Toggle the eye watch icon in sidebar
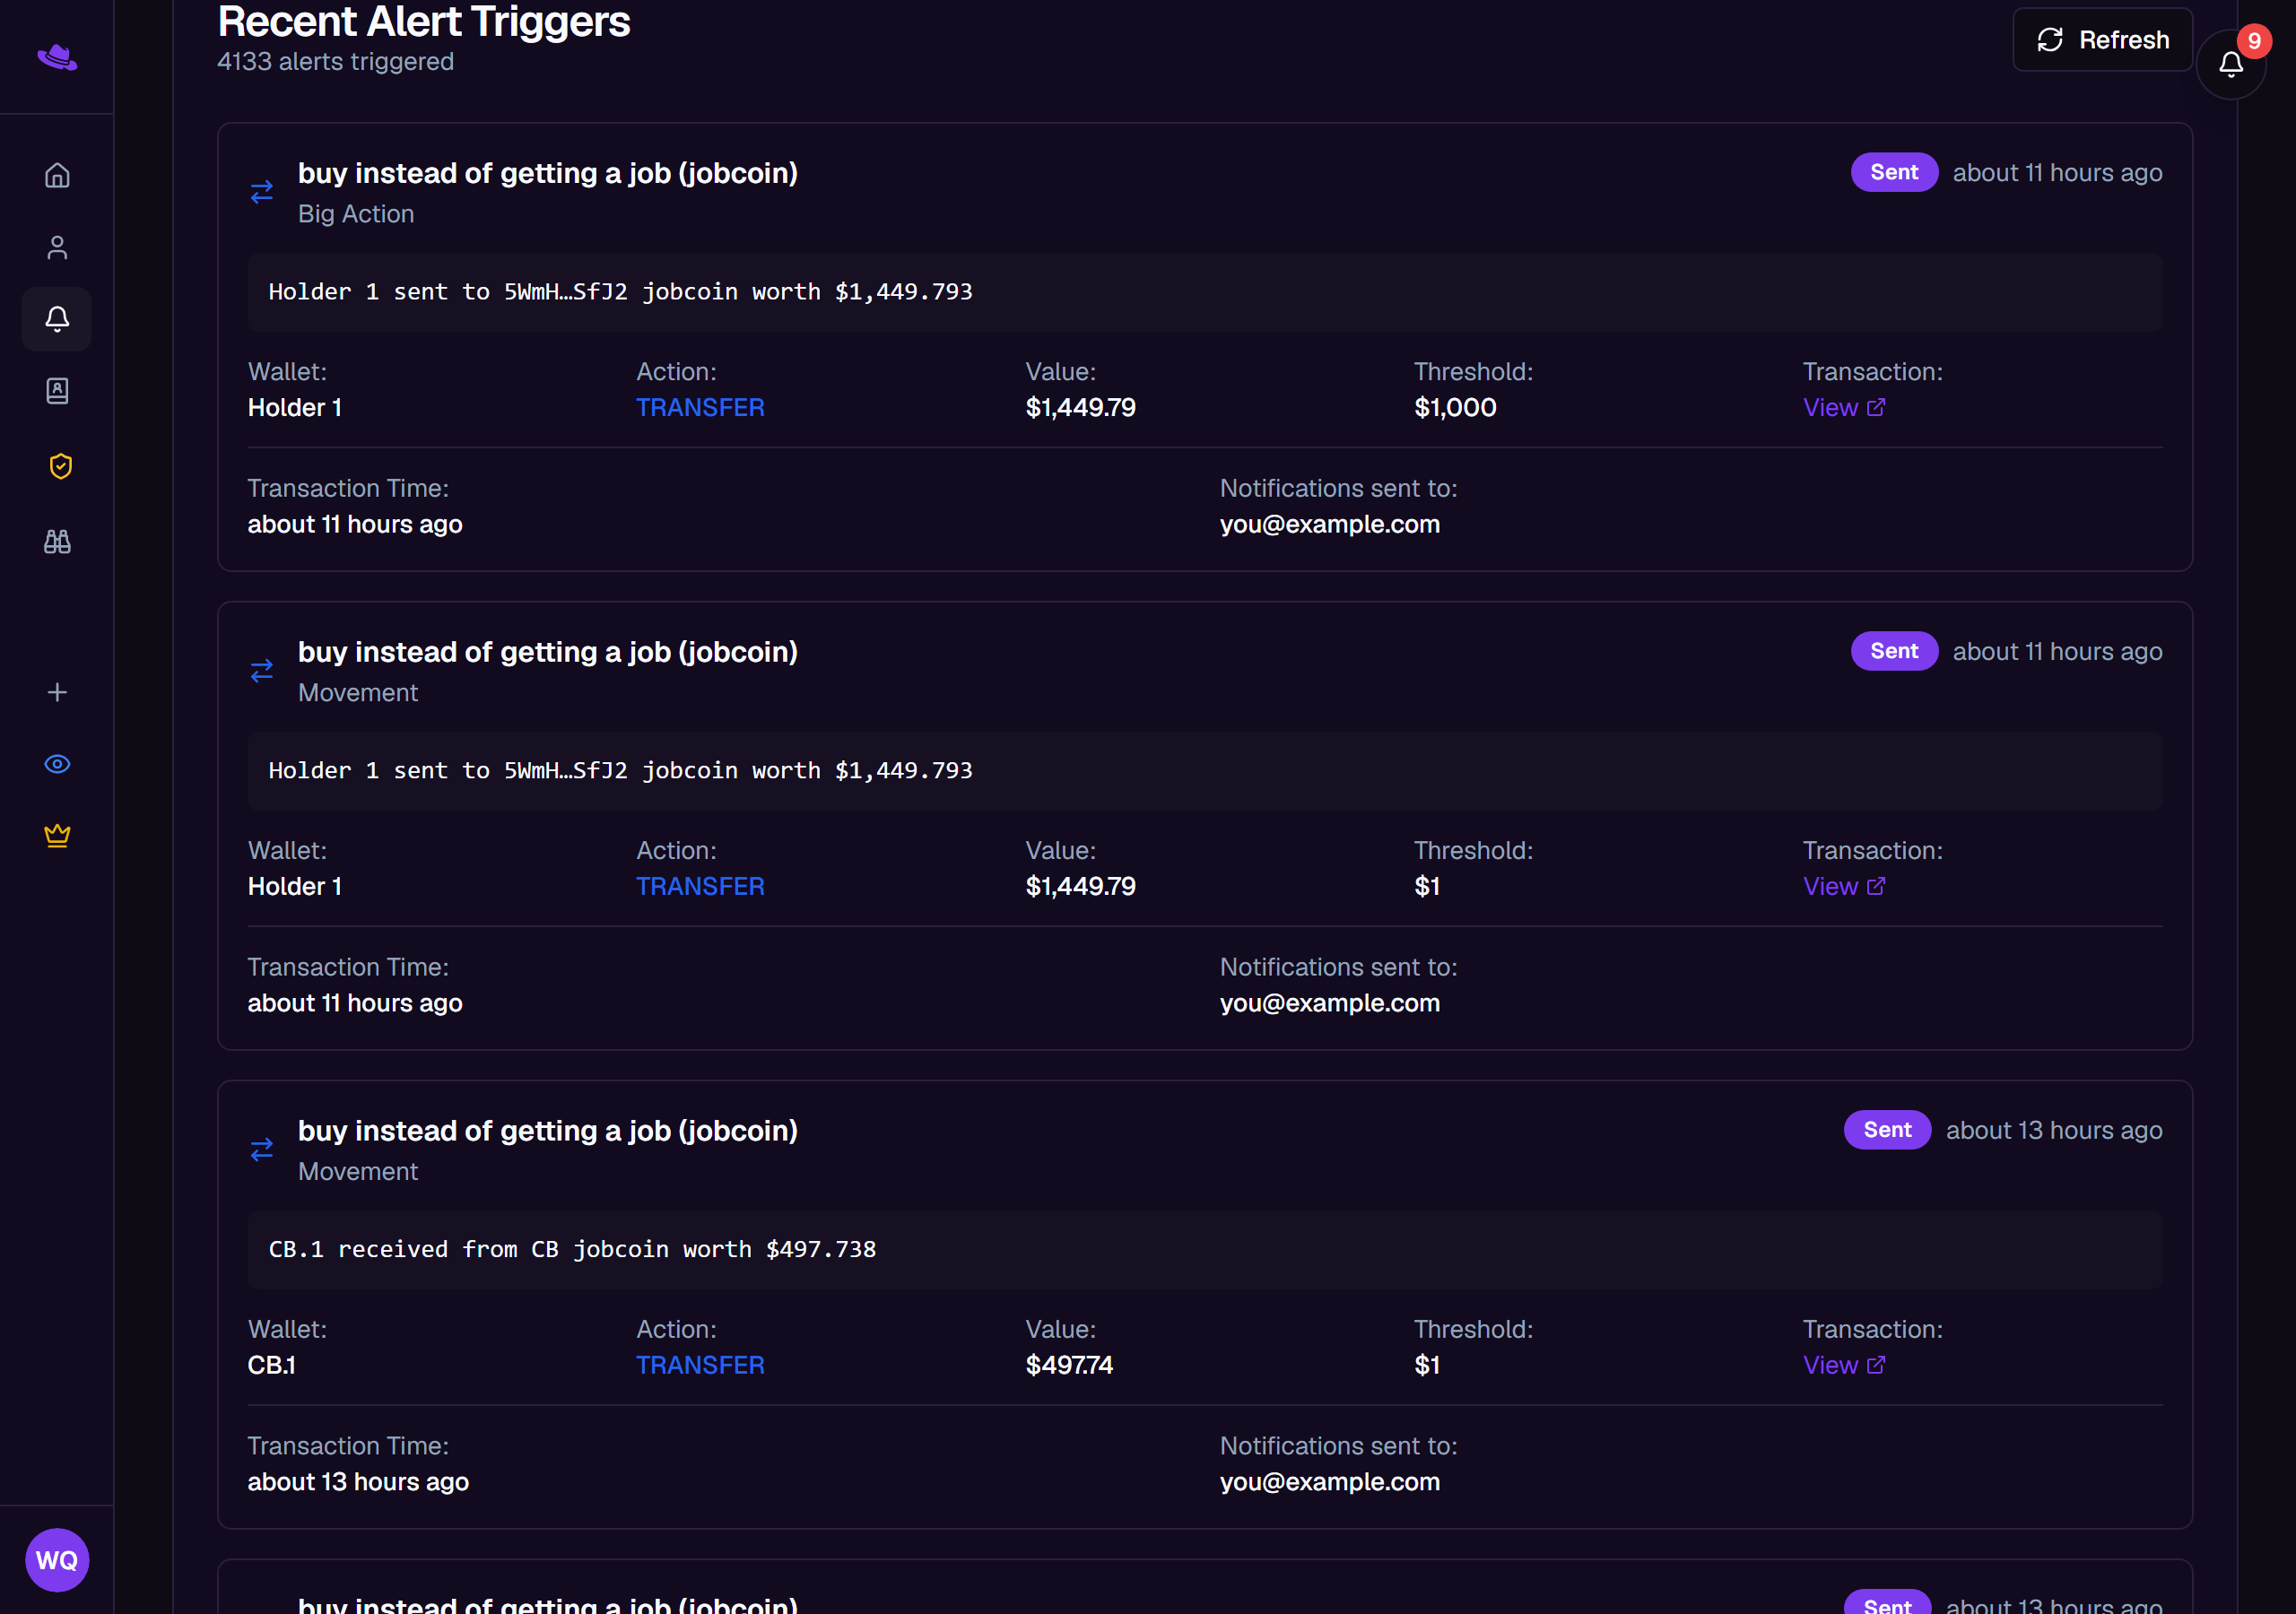Viewport: 2296px width, 1614px height. 57,764
